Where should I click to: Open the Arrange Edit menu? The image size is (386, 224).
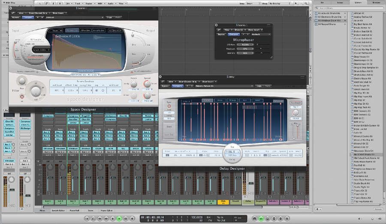(x=69, y=4)
